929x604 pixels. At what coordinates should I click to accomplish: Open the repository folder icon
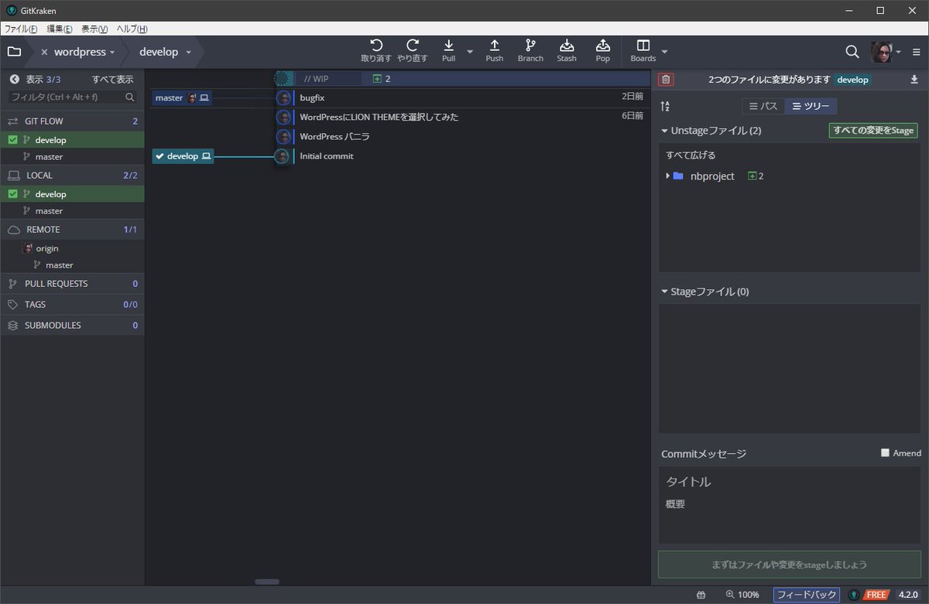(14, 52)
